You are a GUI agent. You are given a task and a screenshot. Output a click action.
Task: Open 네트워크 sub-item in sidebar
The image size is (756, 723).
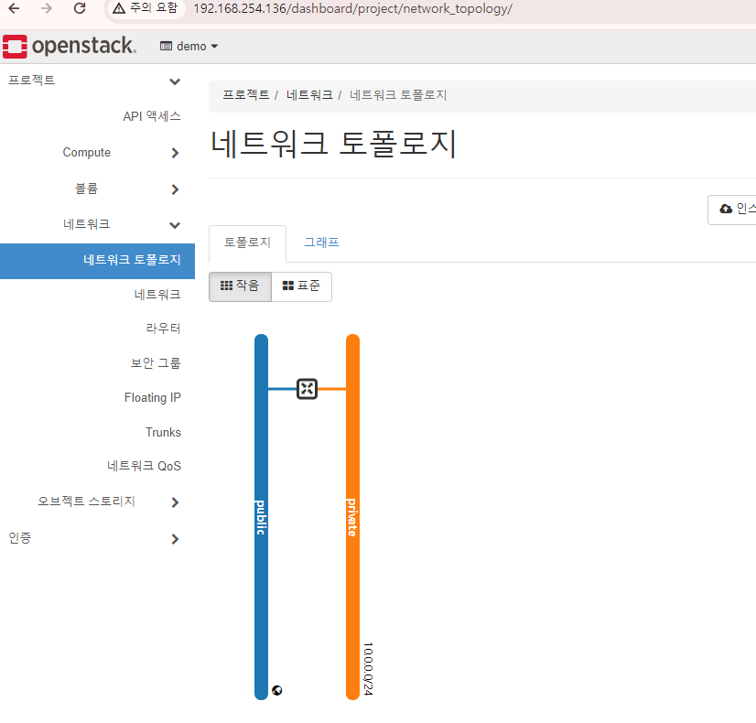coord(157,295)
